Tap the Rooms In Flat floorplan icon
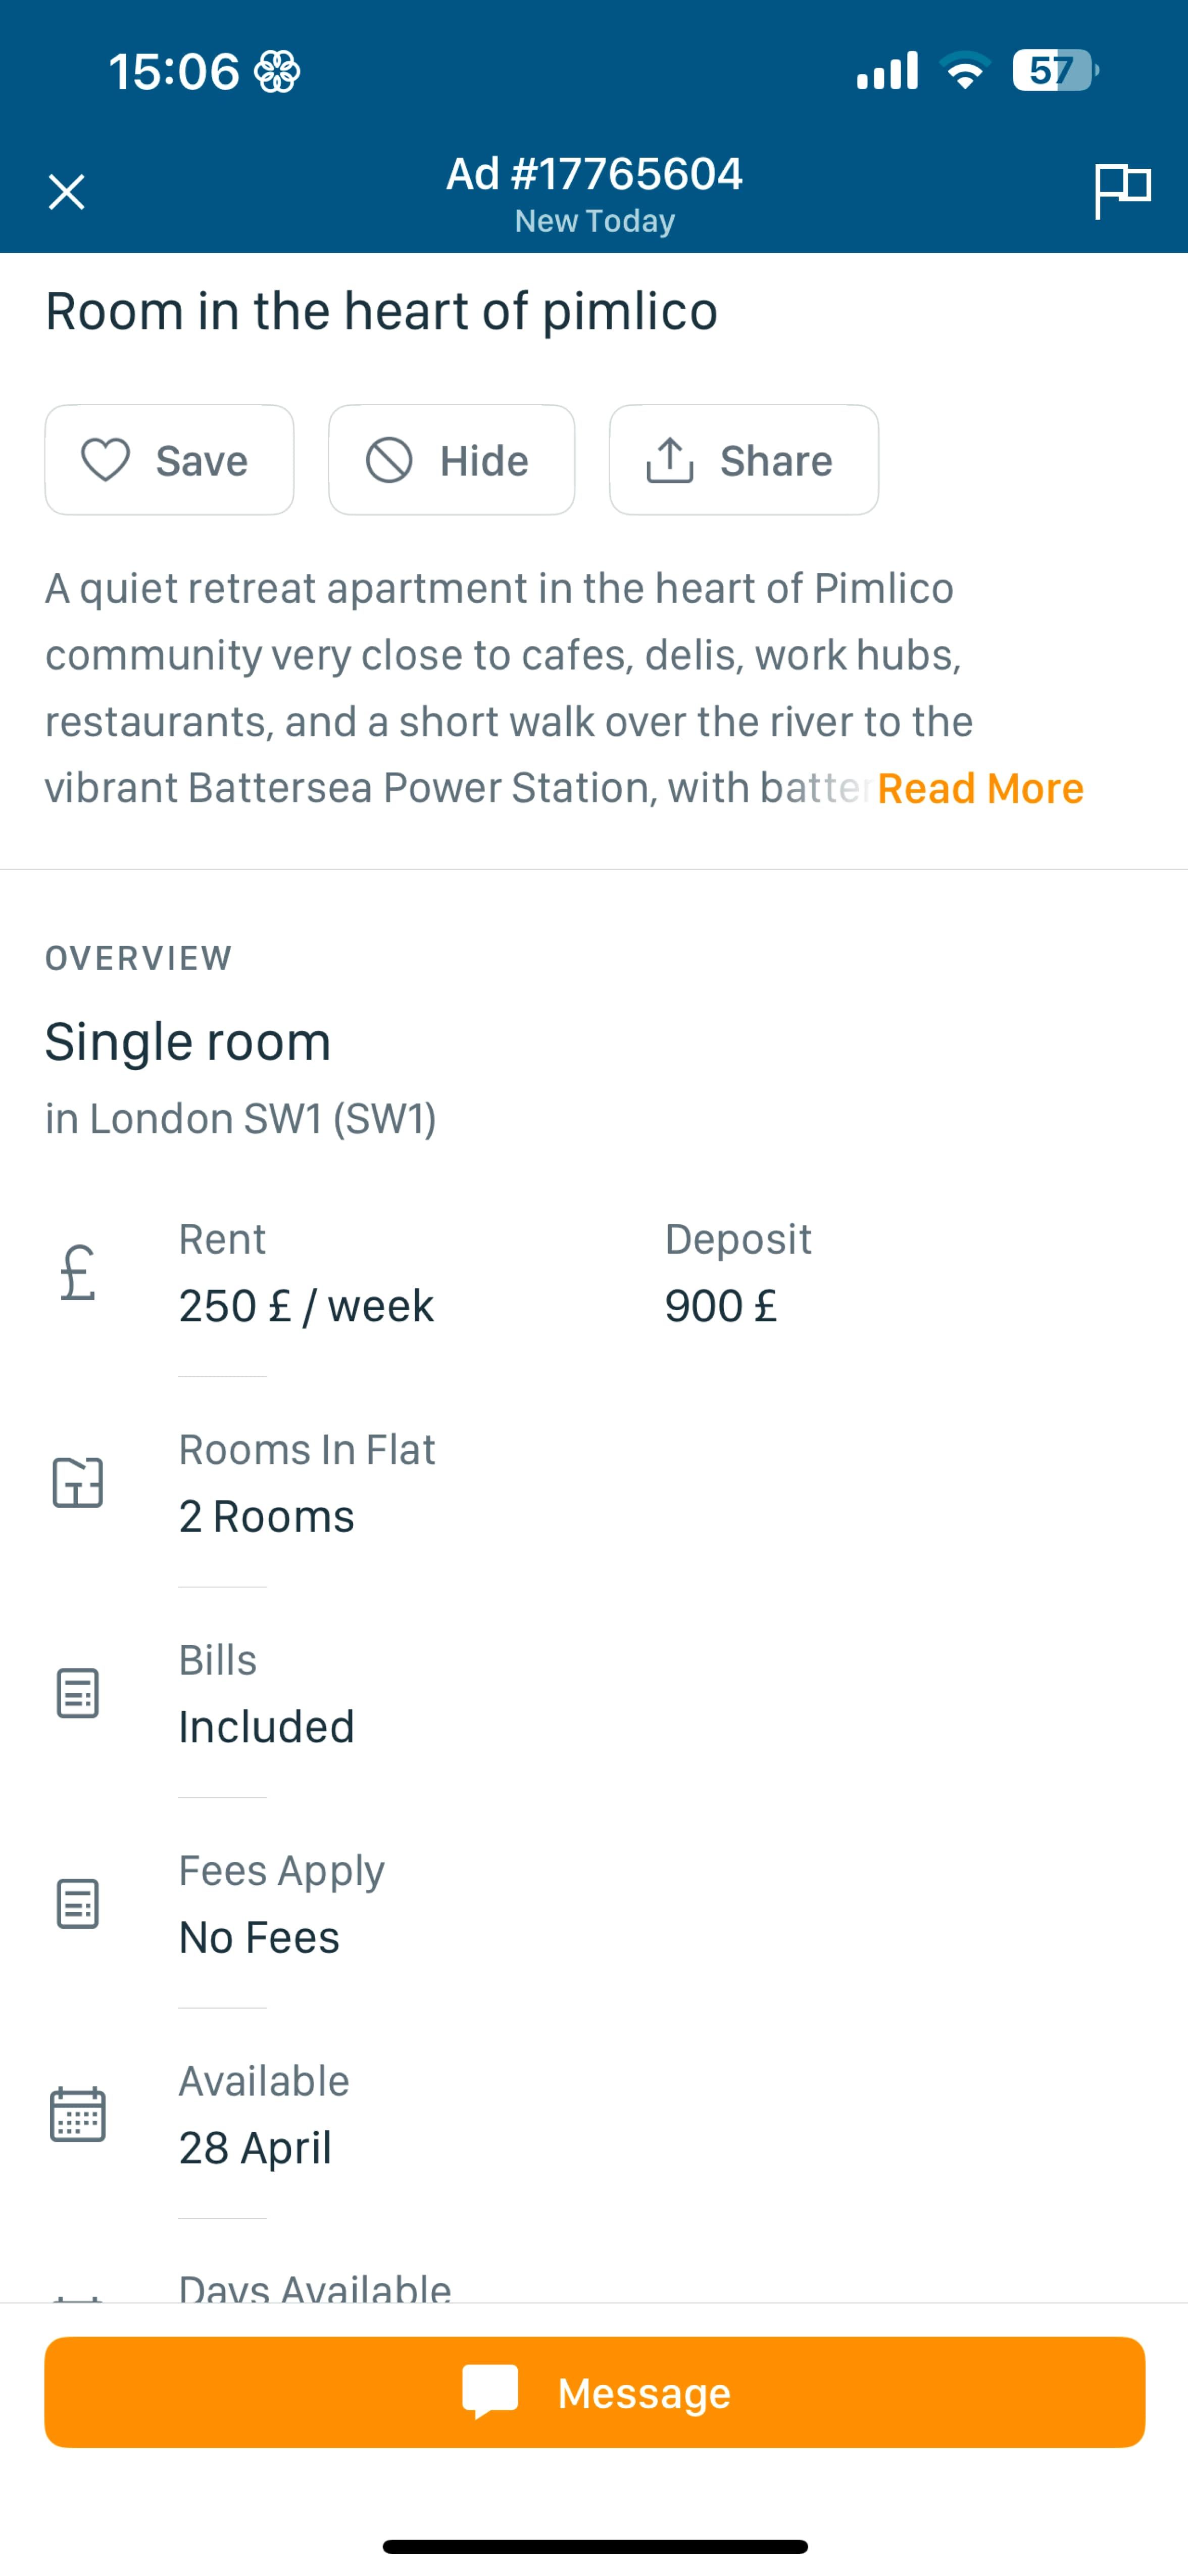This screenshot has height=2576, width=1188. (77, 1482)
